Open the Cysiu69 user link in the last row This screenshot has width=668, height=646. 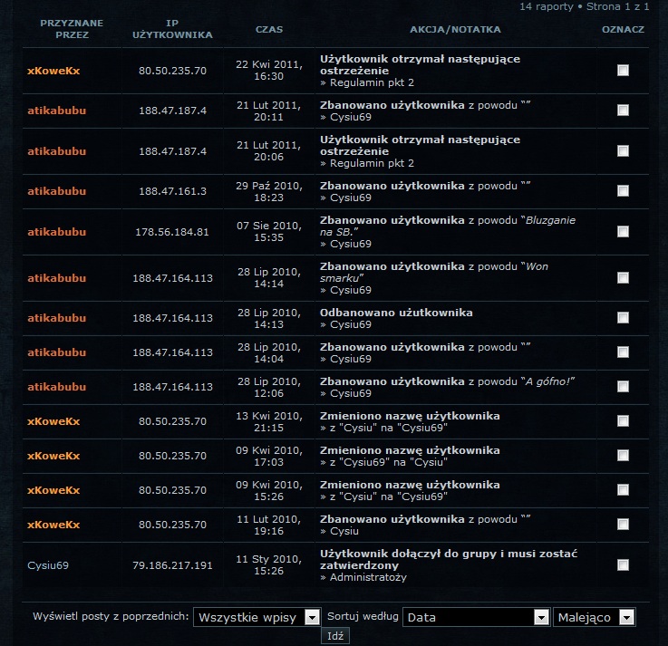[48, 565]
